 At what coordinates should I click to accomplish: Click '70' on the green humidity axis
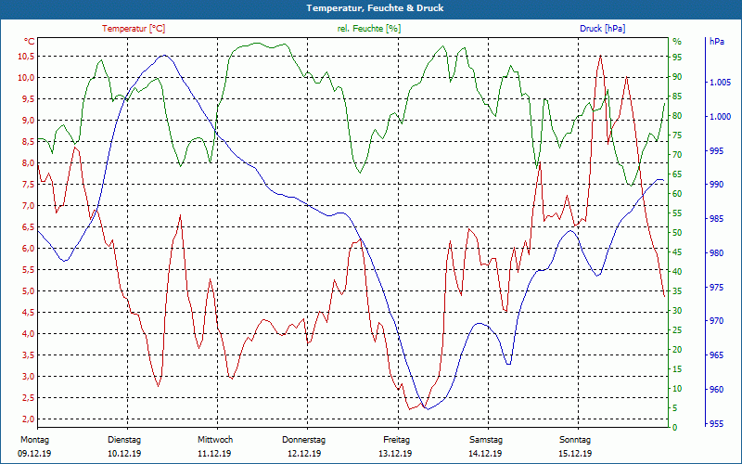pos(677,155)
